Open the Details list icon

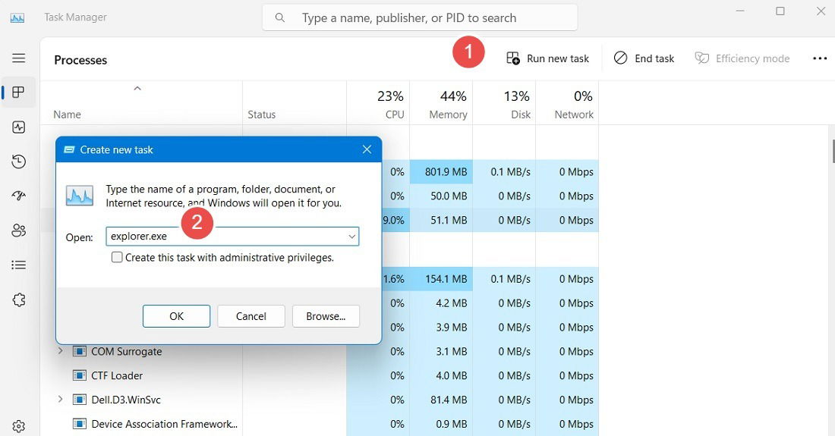pos(19,265)
